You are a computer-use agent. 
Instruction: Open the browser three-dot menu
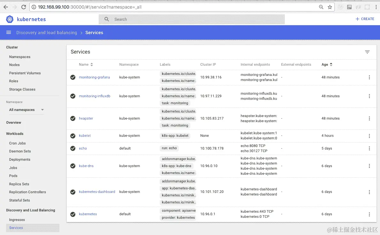[x=376, y=7]
